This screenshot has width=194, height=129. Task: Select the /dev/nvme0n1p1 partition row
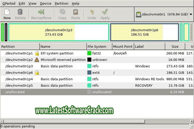97,53
